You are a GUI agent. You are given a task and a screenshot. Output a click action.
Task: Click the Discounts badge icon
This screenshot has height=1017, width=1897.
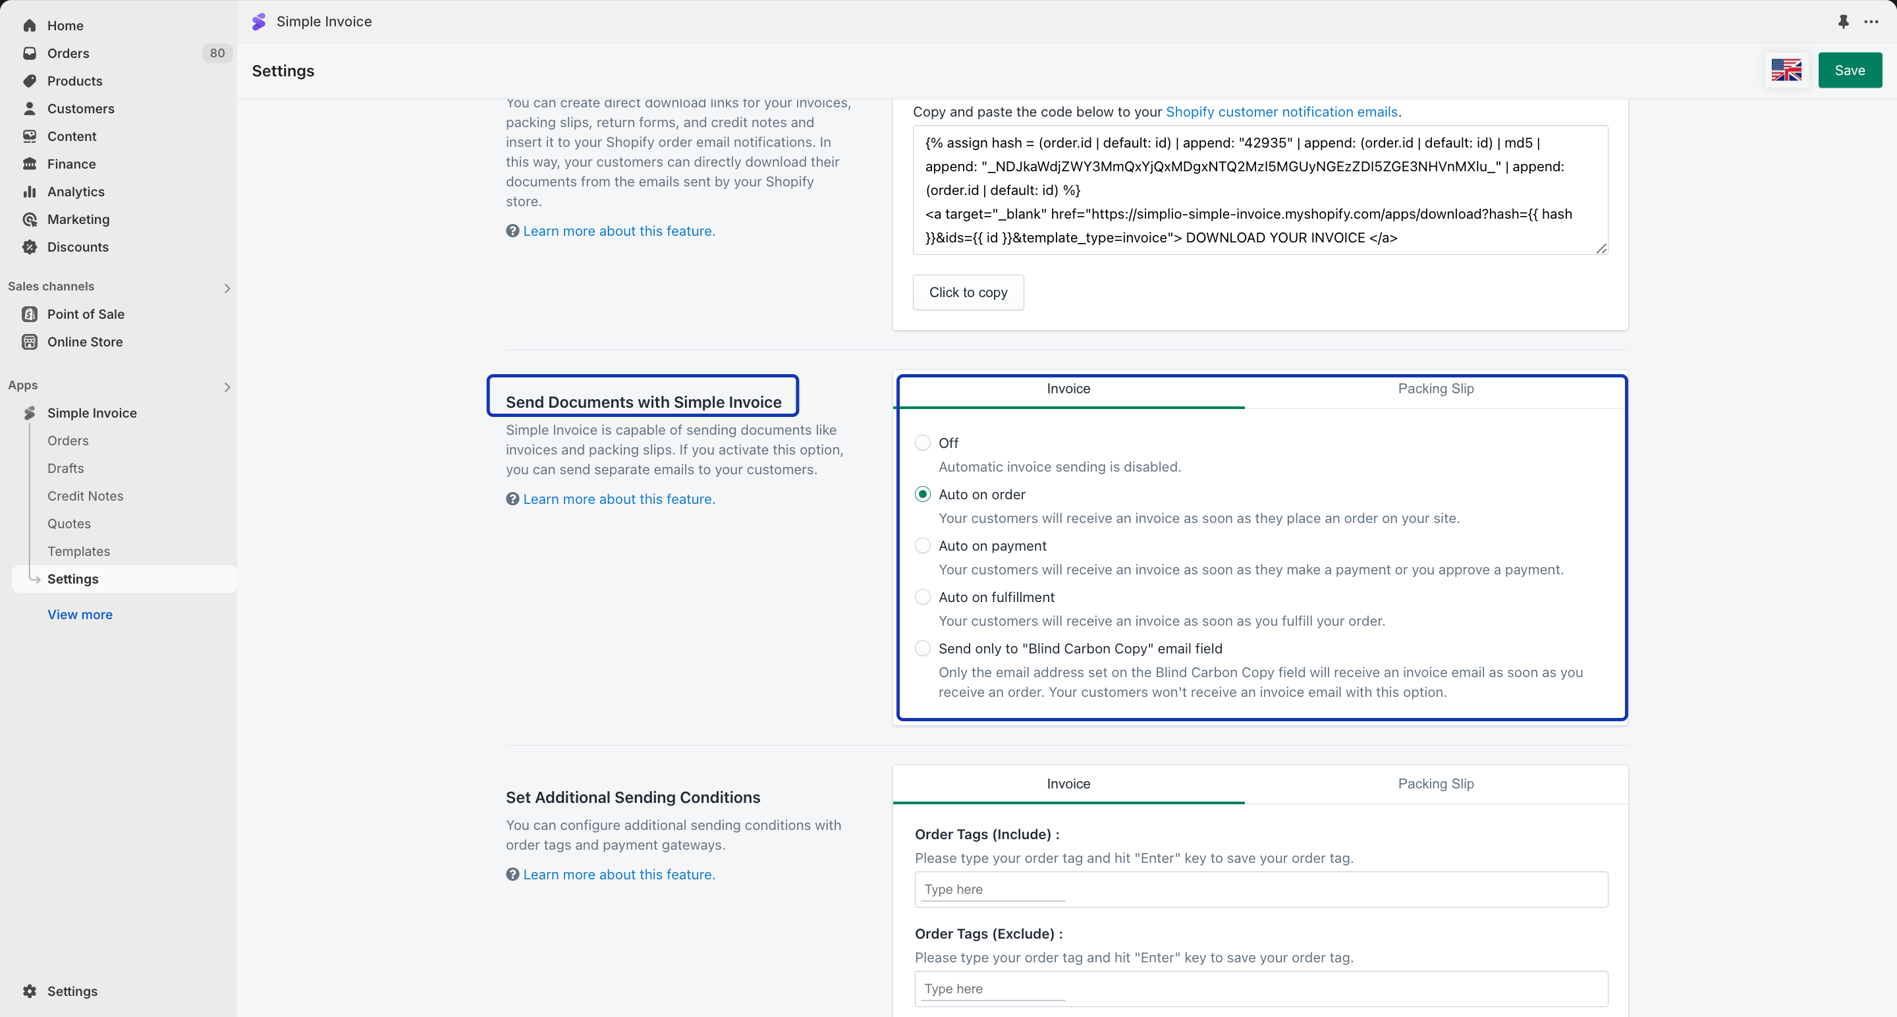[x=30, y=247]
